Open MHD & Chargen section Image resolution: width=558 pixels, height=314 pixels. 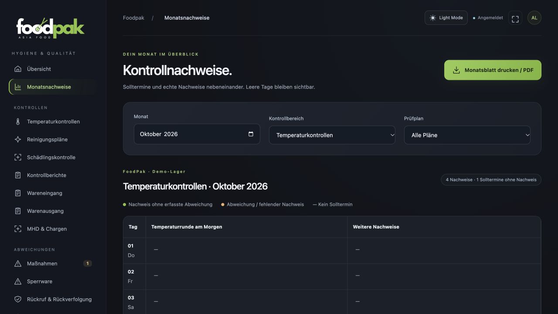[x=53, y=229]
